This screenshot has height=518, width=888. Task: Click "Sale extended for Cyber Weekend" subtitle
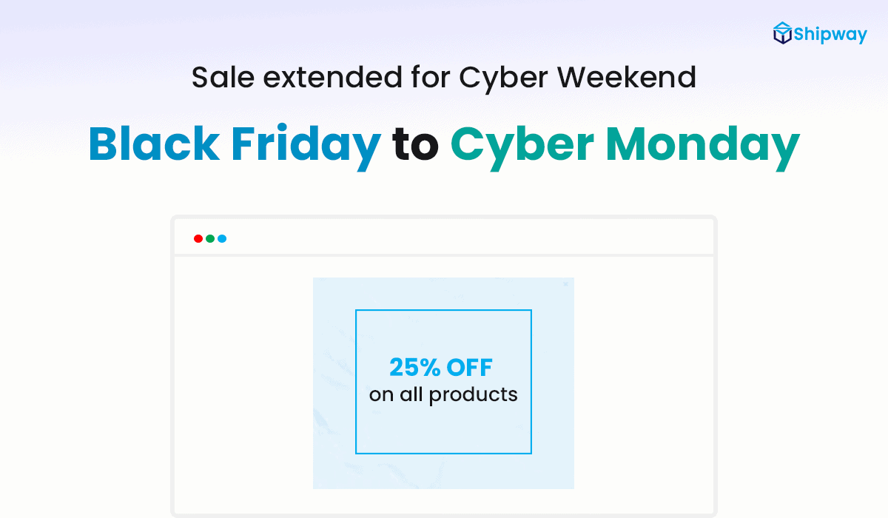pos(444,77)
